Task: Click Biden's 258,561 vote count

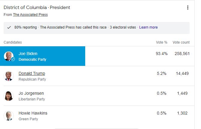Action: (181, 54)
